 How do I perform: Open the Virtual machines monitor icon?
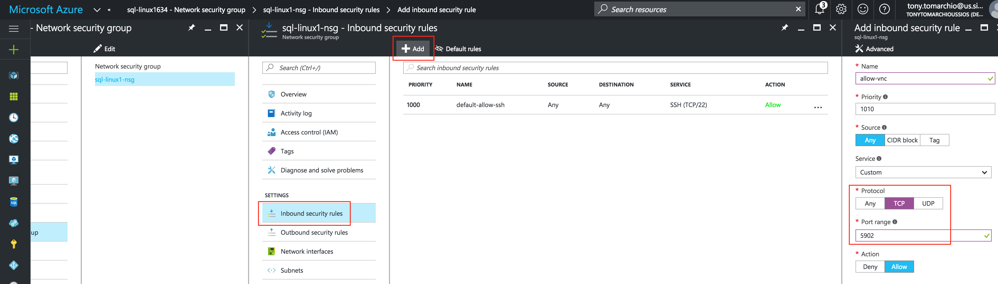13,160
